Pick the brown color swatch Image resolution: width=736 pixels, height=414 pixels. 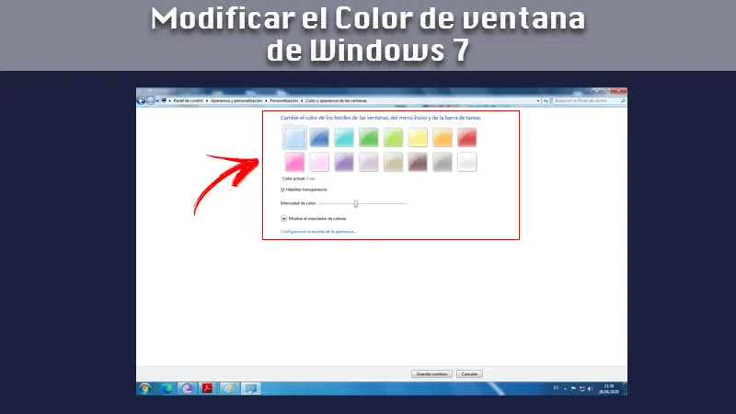pyautogui.click(x=418, y=162)
